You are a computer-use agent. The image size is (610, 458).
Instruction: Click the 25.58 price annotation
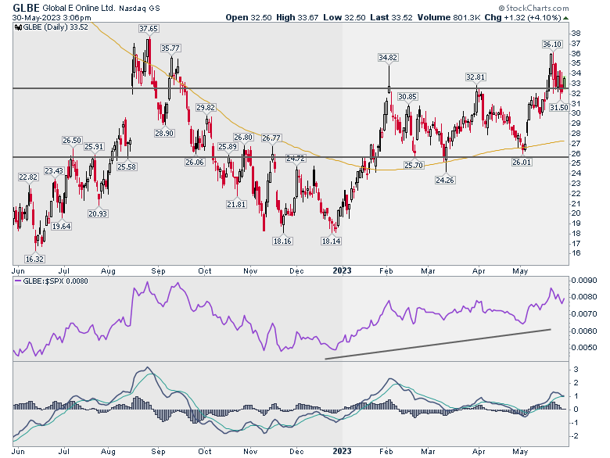(x=127, y=166)
